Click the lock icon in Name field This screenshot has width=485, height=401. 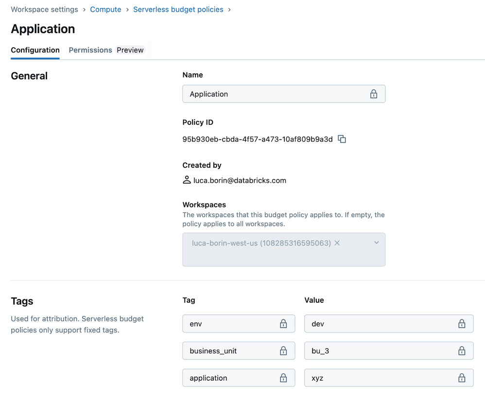373,94
